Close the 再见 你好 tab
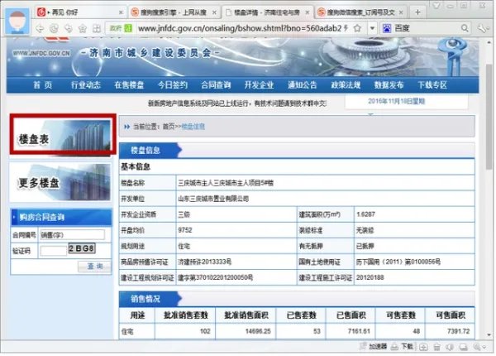Image resolution: width=496 pixels, height=356 pixels. click(121, 12)
